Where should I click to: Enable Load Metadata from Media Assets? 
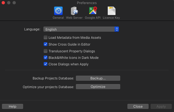(46, 38)
